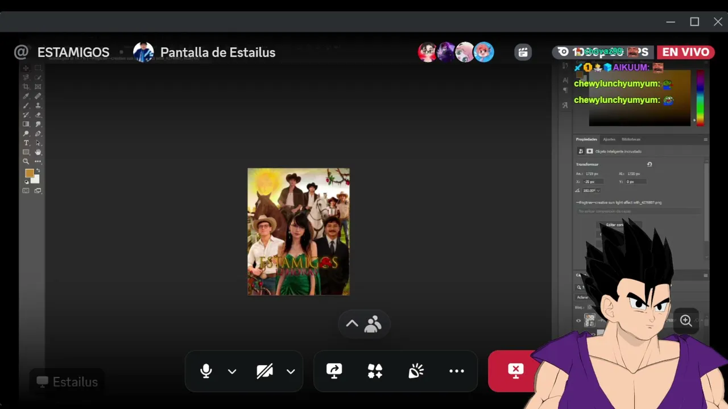Open the Propiedades panel options menu
The image size is (728, 409).
pyautogui.click(x=706, y=139)
